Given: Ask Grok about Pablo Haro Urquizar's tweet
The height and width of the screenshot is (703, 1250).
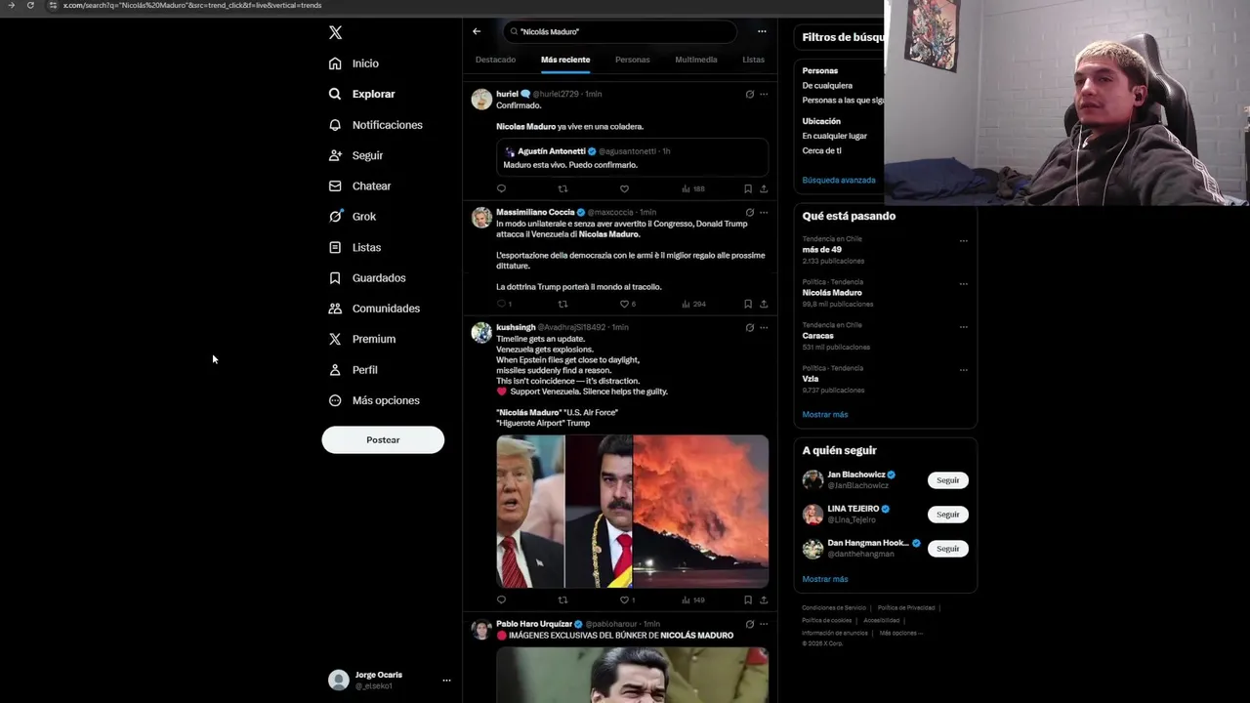Looking at the screenshot, I should (749, 624).
